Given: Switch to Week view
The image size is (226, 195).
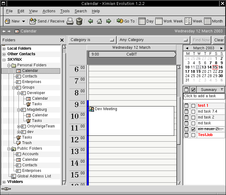Looking at the screenshot, I should tap(193, 21).
